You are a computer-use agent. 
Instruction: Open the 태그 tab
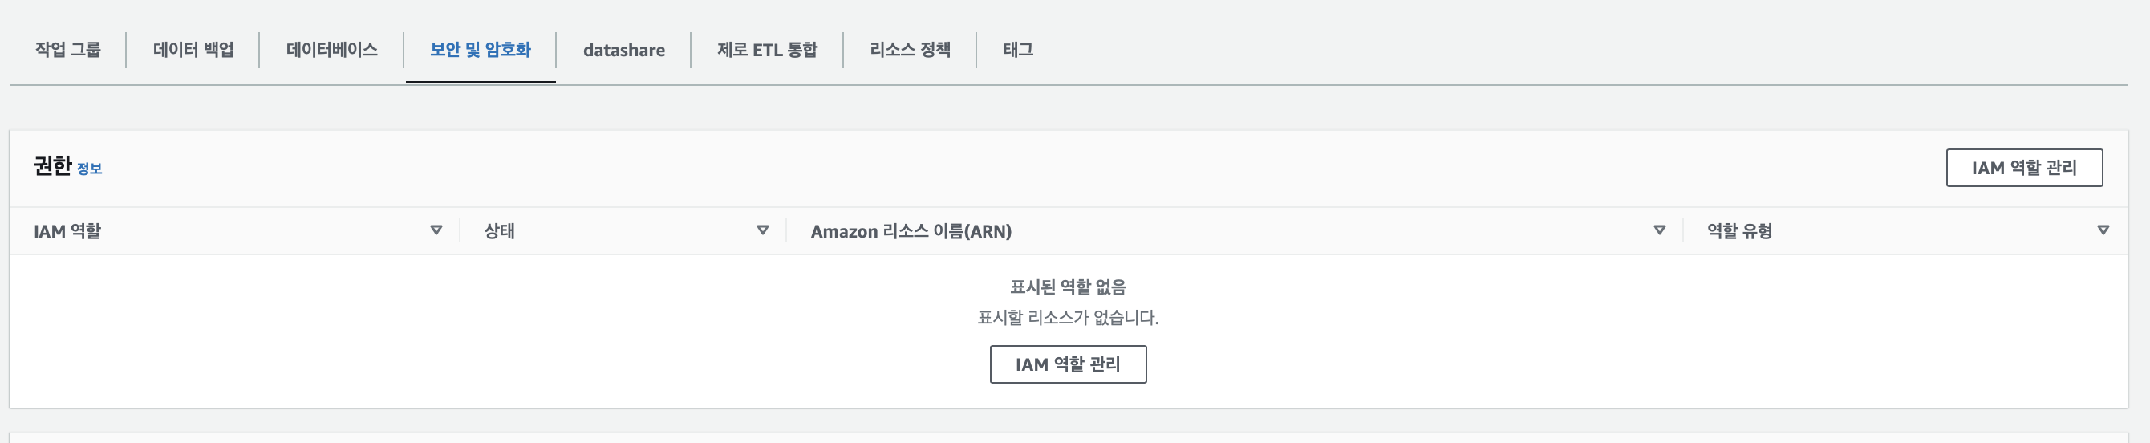(x=1017, y=50)
